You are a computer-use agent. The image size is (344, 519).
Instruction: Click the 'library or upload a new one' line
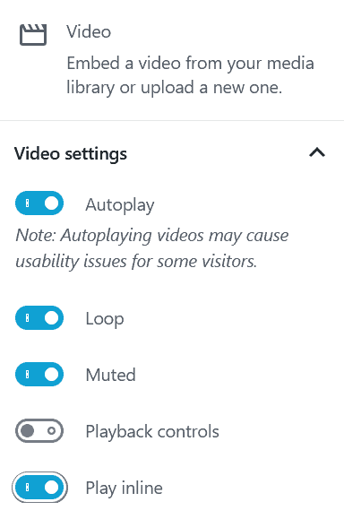175,88
